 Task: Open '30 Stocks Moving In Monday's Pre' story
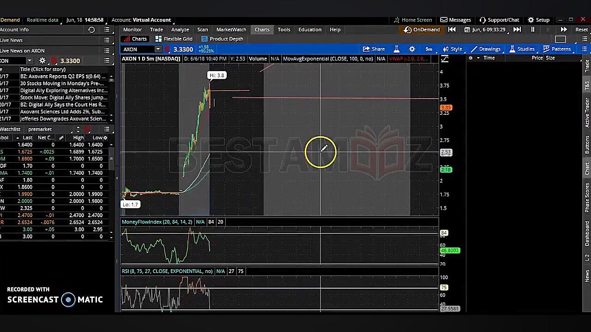62,83
